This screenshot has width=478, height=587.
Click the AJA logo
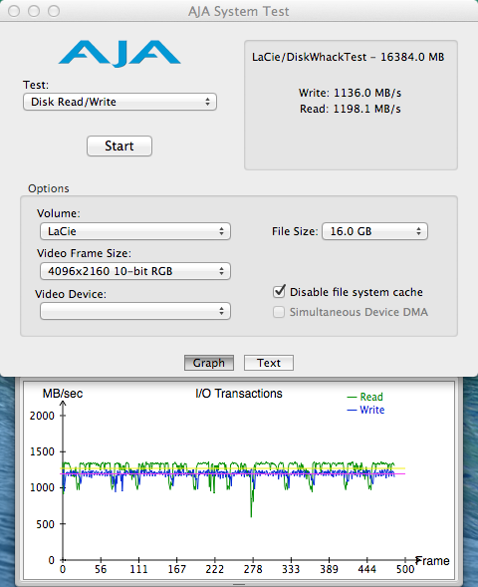[x=119, y=54]
